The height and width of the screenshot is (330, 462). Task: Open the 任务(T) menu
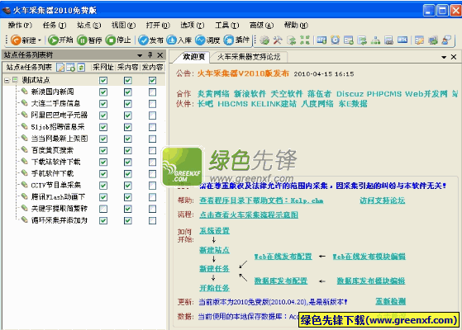(x=55, y=26)
